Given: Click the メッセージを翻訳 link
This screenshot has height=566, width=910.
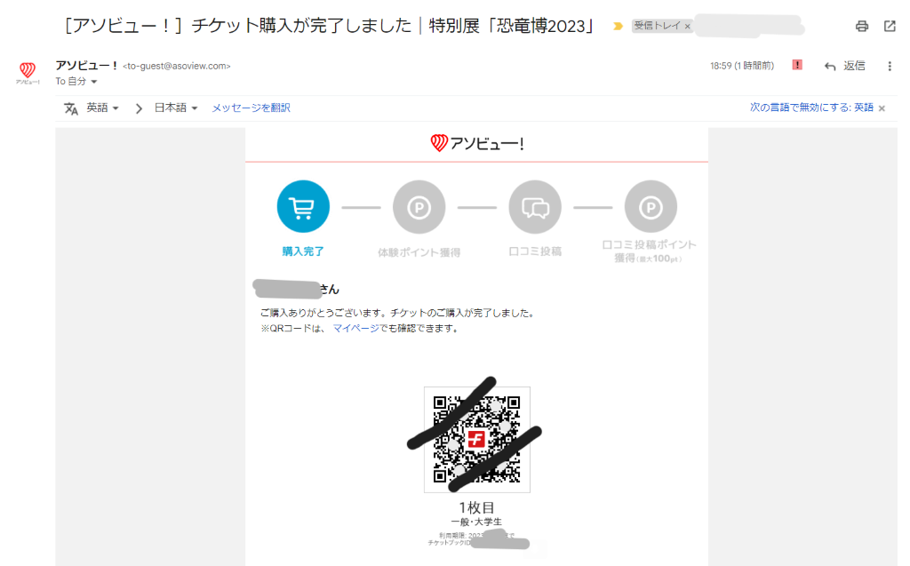Looking at the screenshot, I should (251, 108).
